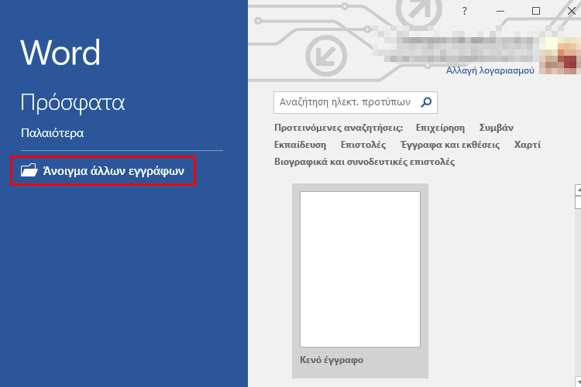Minimize the Word window
This screenshot has width=581, height=387.
500,11
